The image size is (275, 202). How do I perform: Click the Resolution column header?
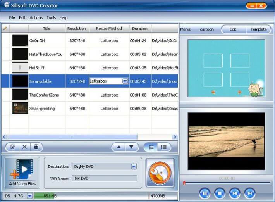click(77, 28)
